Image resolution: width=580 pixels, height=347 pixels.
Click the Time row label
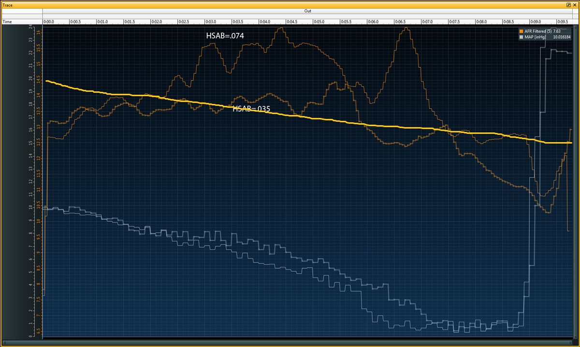click(7, 22)
